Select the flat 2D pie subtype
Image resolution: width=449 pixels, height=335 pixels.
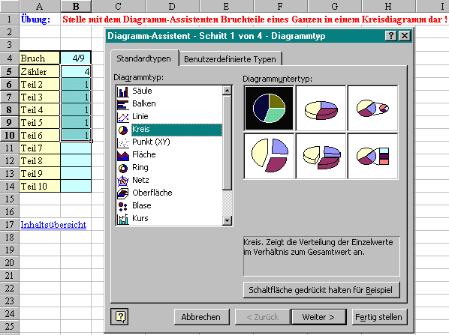pyautogui.click(x=269, y=109)
